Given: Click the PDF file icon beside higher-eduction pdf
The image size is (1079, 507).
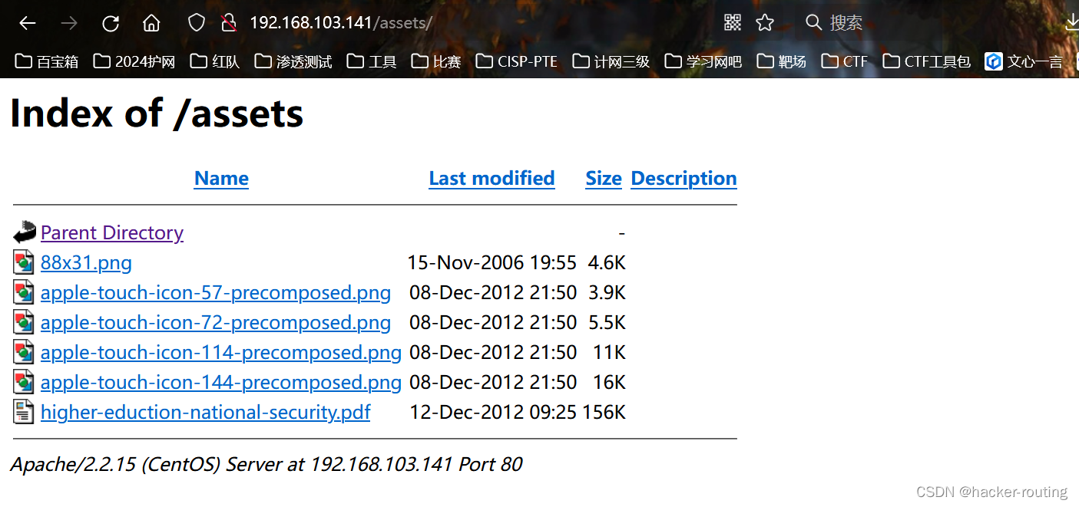Looking at the screenshot, I should pyautogui.click(x=23, y=412).
